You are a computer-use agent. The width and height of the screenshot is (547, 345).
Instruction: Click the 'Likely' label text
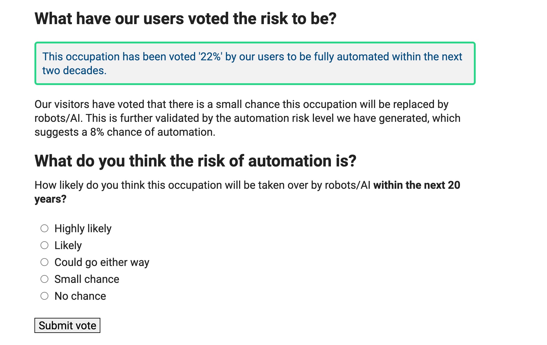68,245
